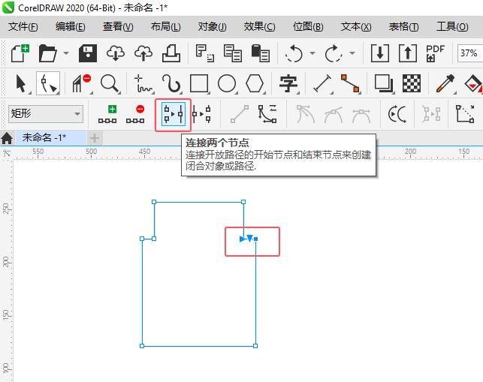Expand the Open file dropdown arrow
This screenshot has height=382, width=483.
tap(65, 53)
